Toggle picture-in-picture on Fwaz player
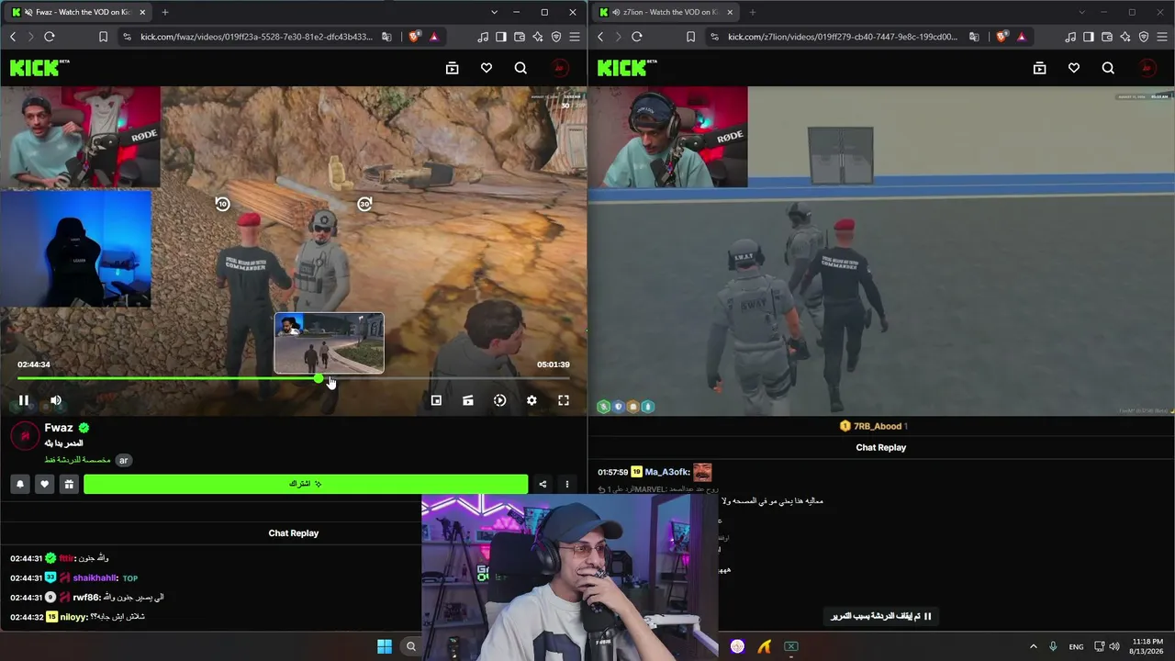 coord(436,400)
